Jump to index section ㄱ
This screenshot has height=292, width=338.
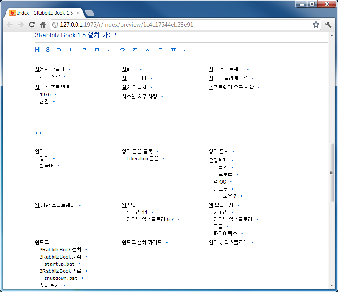pos(59,50)
